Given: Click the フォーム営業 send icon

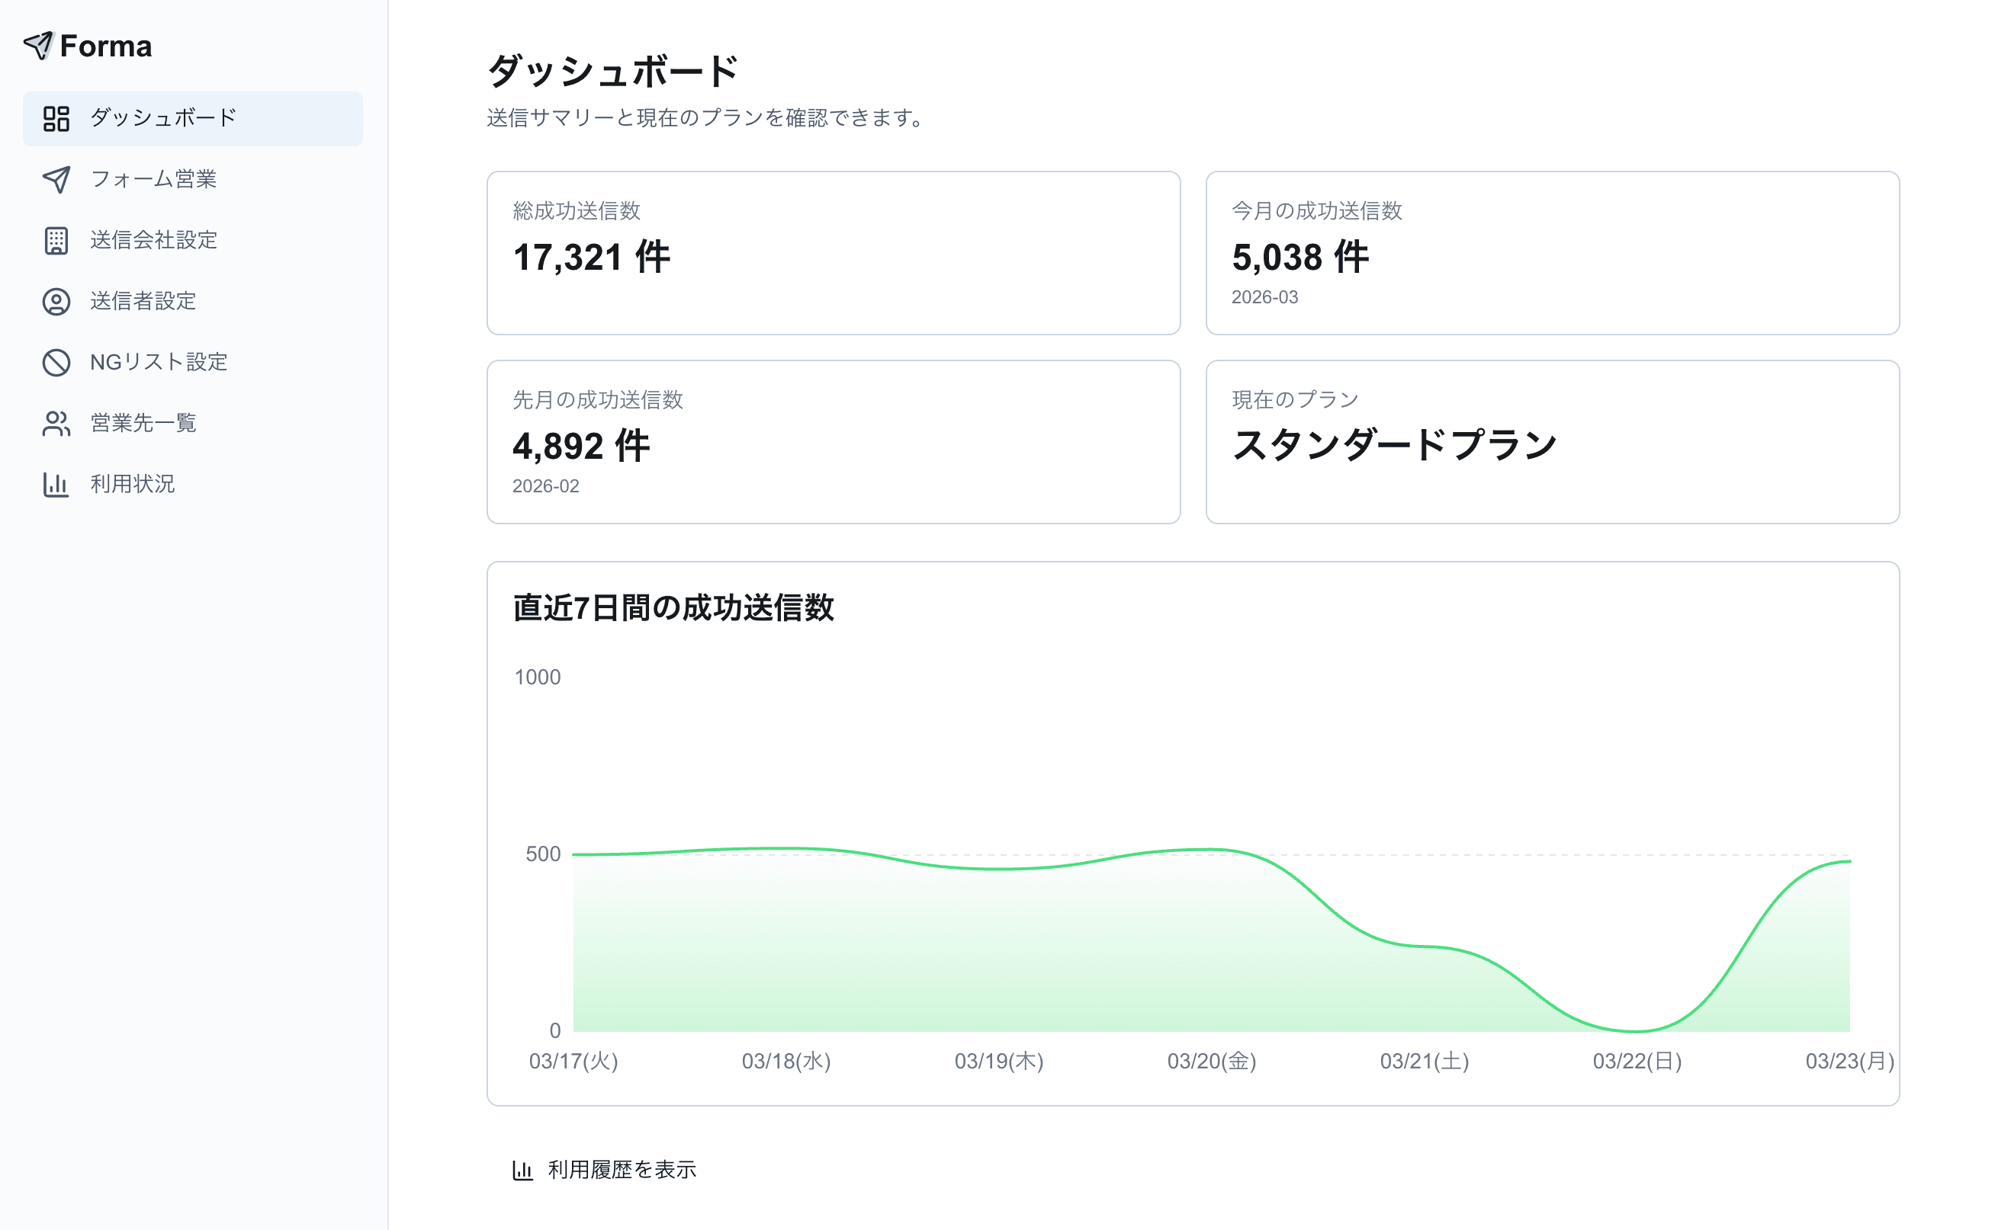Looking at the screenshot, I should click(56, 180).
